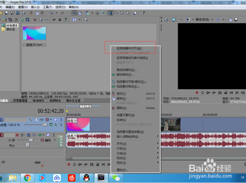Click the What's This help icon
This screenshot has width=246, height=183.
point(143,13)
